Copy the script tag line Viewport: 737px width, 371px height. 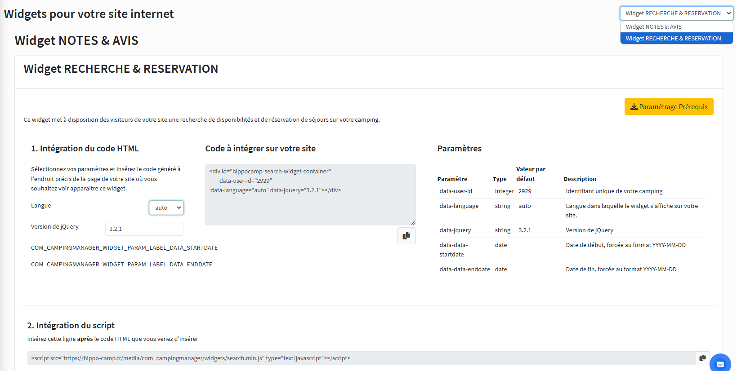(x=702, y=358)
